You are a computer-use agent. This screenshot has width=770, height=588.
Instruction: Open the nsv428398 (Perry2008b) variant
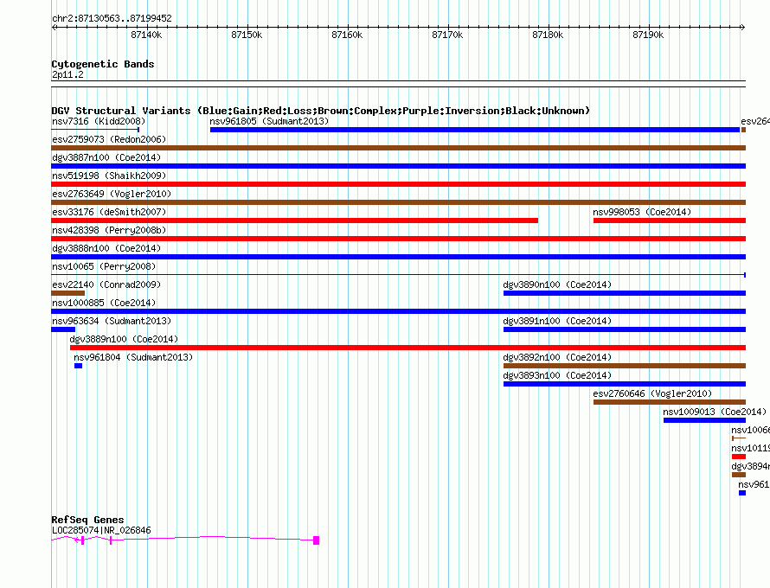[398, 239]
